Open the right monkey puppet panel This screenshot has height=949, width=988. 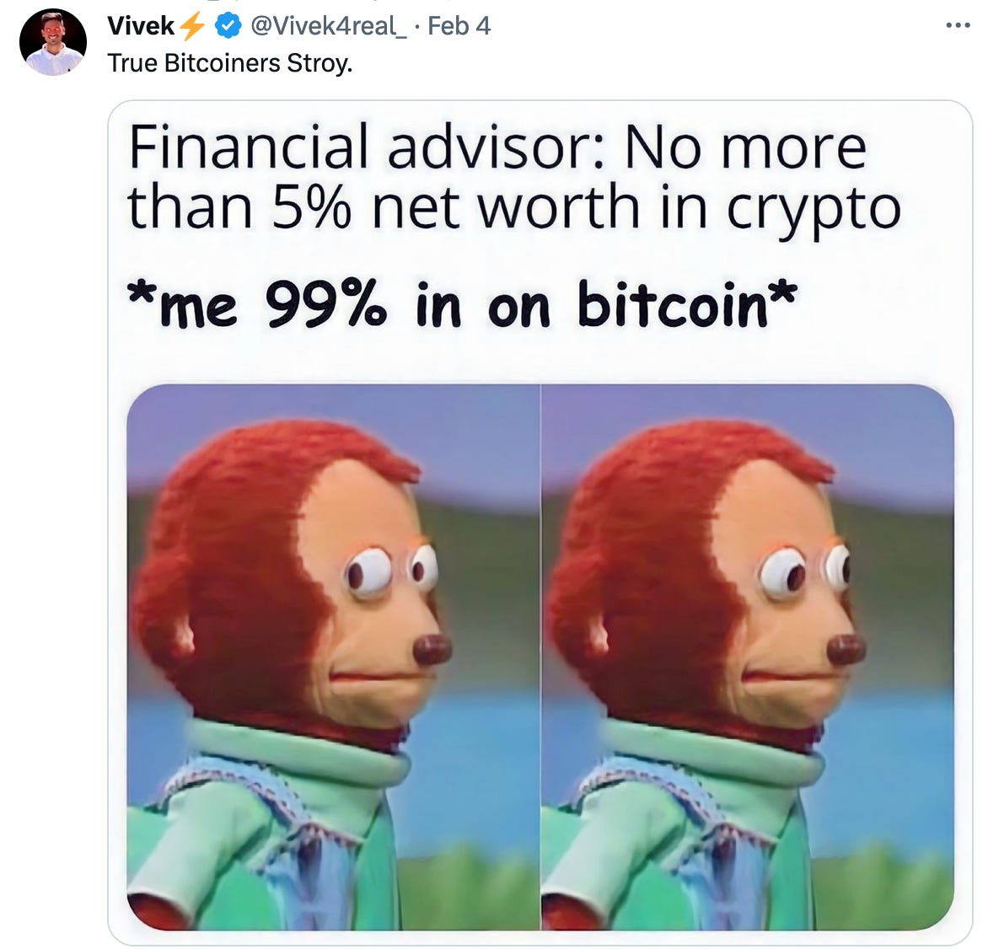coord(747,657)
